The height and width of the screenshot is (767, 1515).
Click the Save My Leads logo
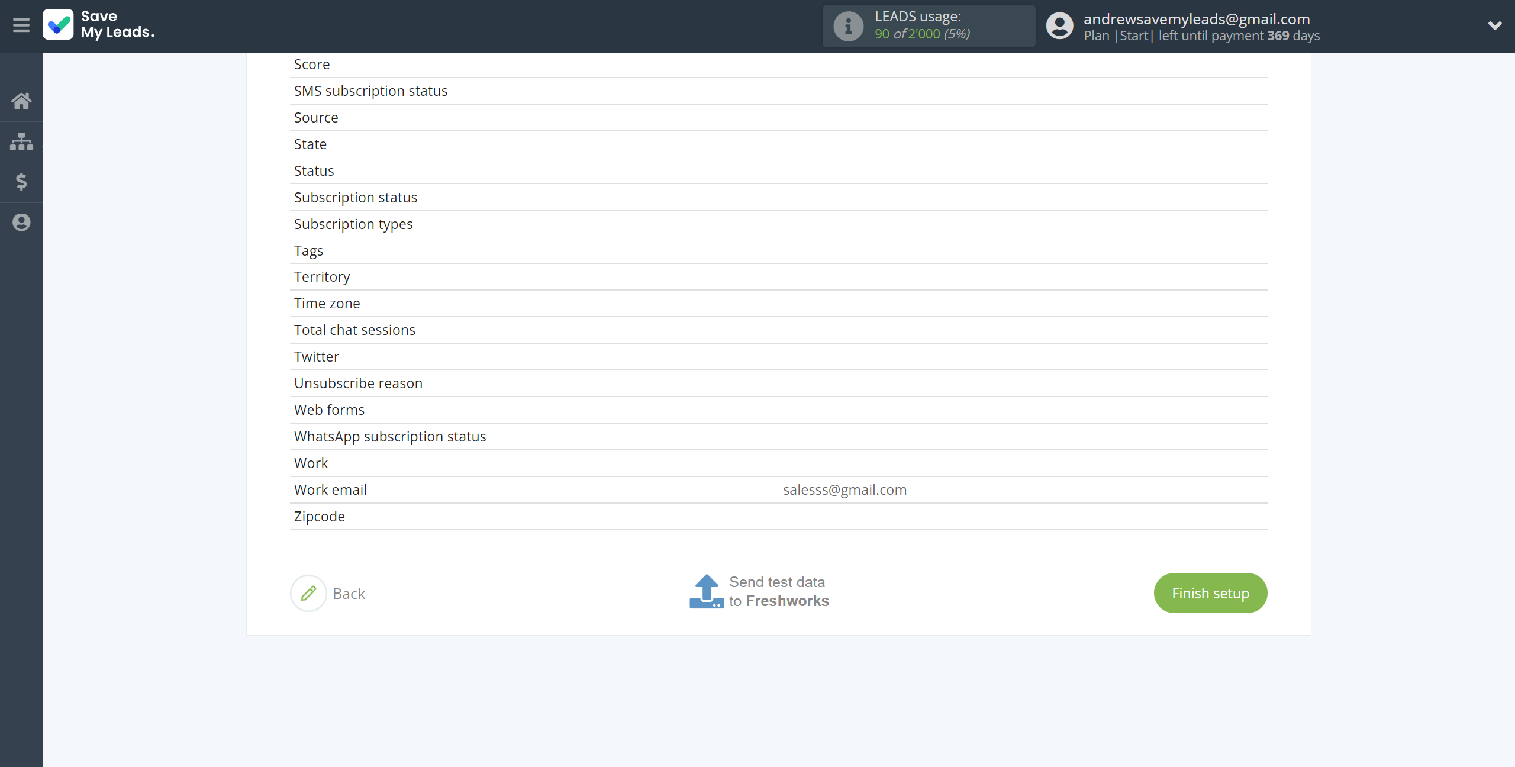click(99, 25)
